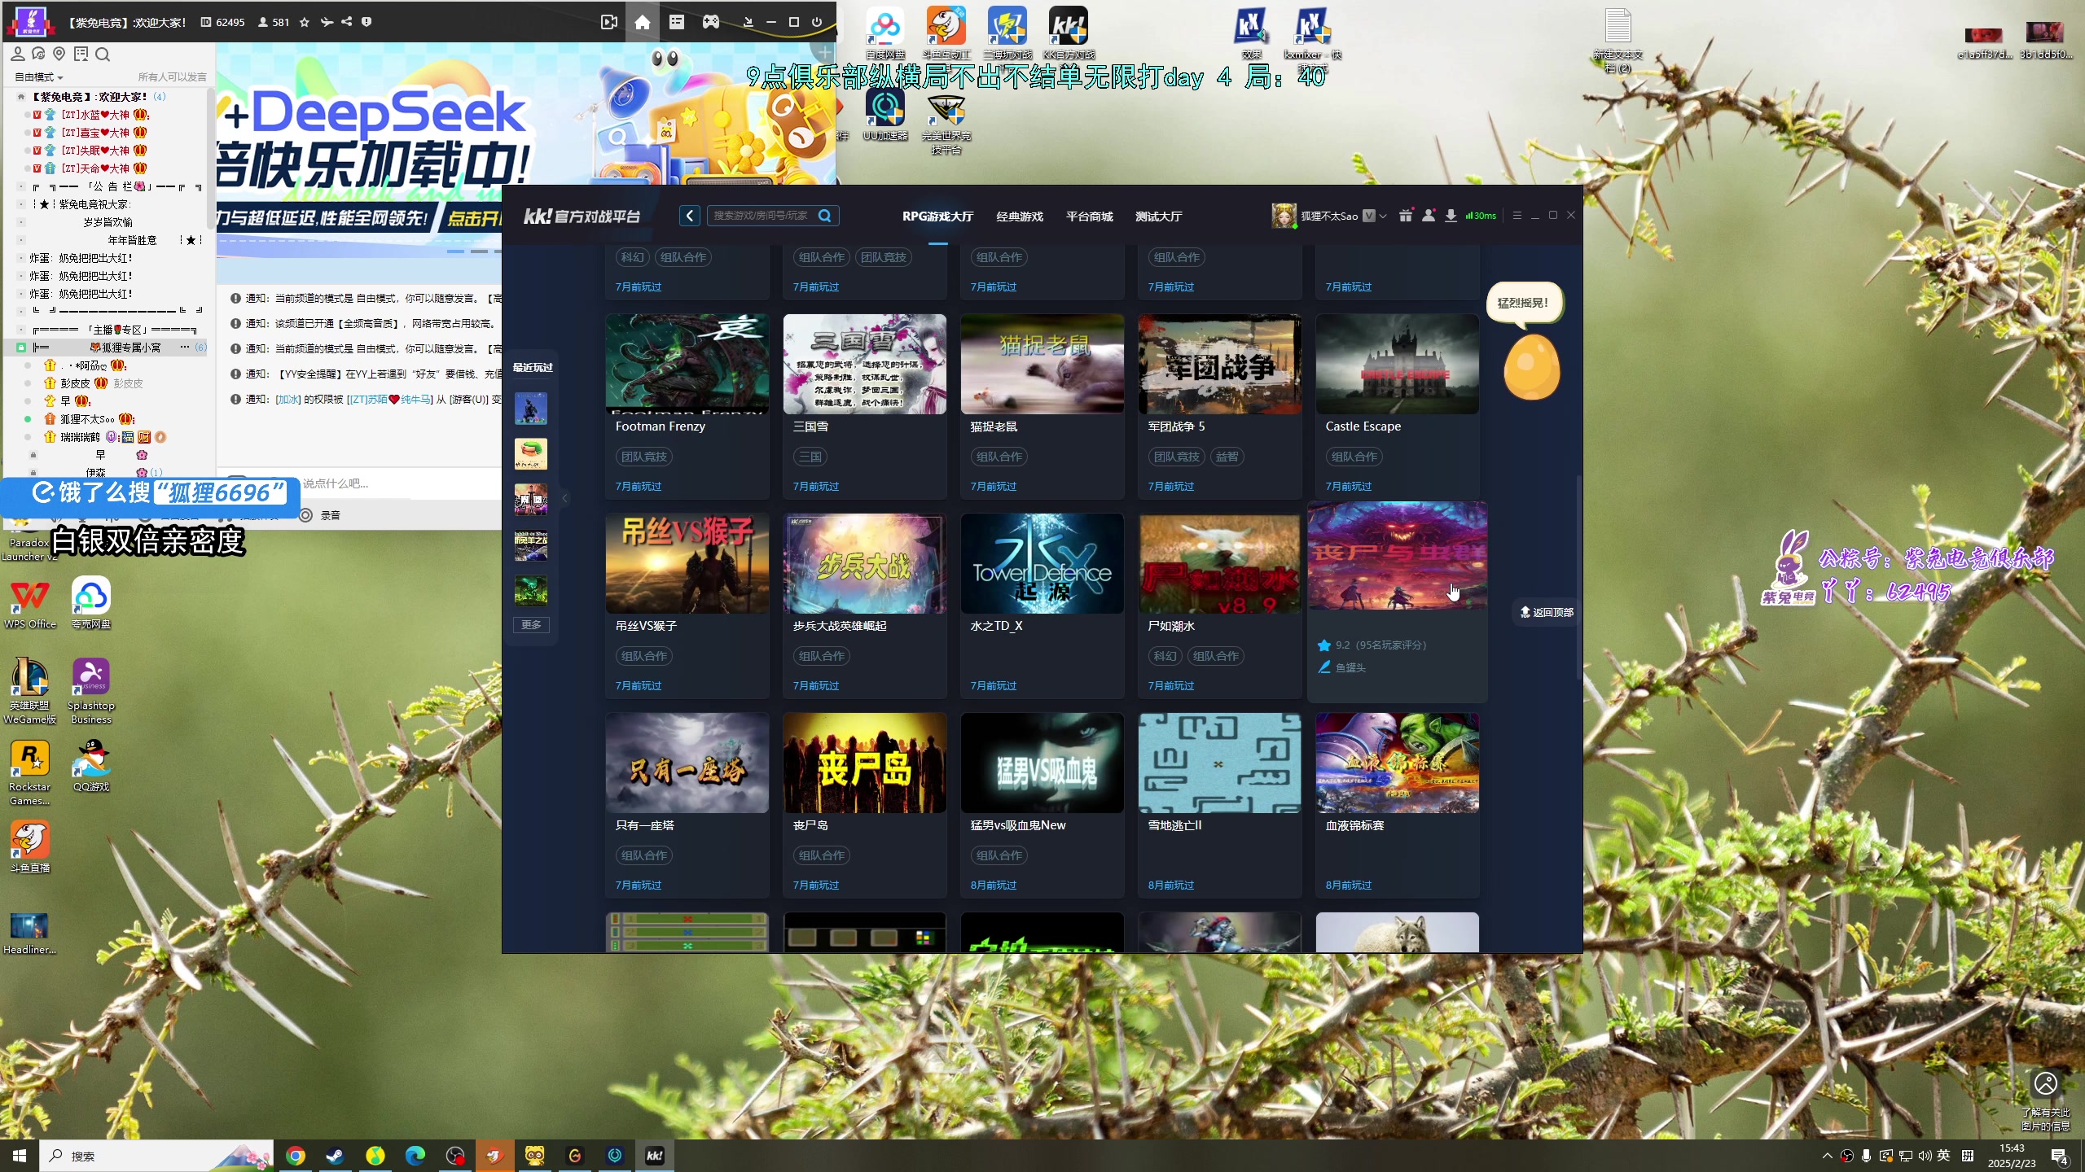The height and width of the screenshot is (1172, 2085).
Task: Open the ··· options on 狐狸专属小窝 room
Action: click(185, 348)
